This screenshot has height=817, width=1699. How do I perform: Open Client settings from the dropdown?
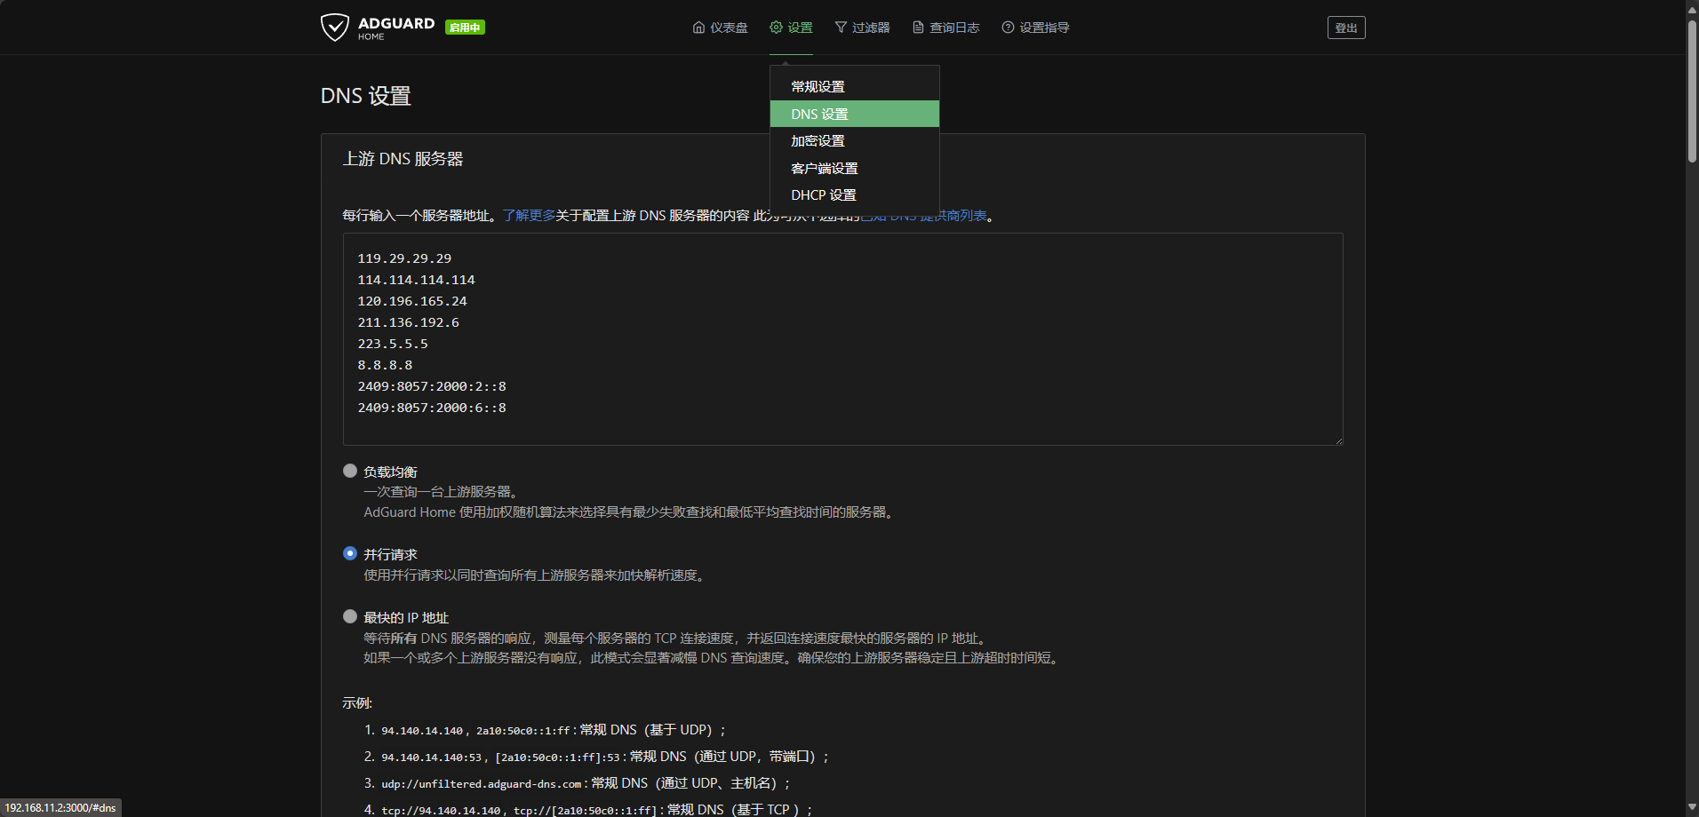824,168
